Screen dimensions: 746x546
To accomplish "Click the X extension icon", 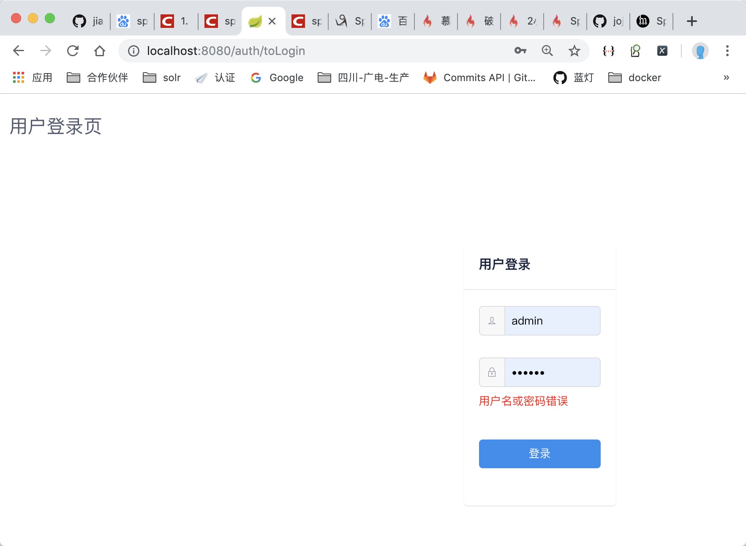I will coord(662,51).
